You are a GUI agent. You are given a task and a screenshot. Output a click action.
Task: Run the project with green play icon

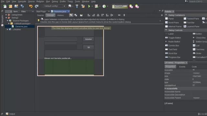[89, 6]
